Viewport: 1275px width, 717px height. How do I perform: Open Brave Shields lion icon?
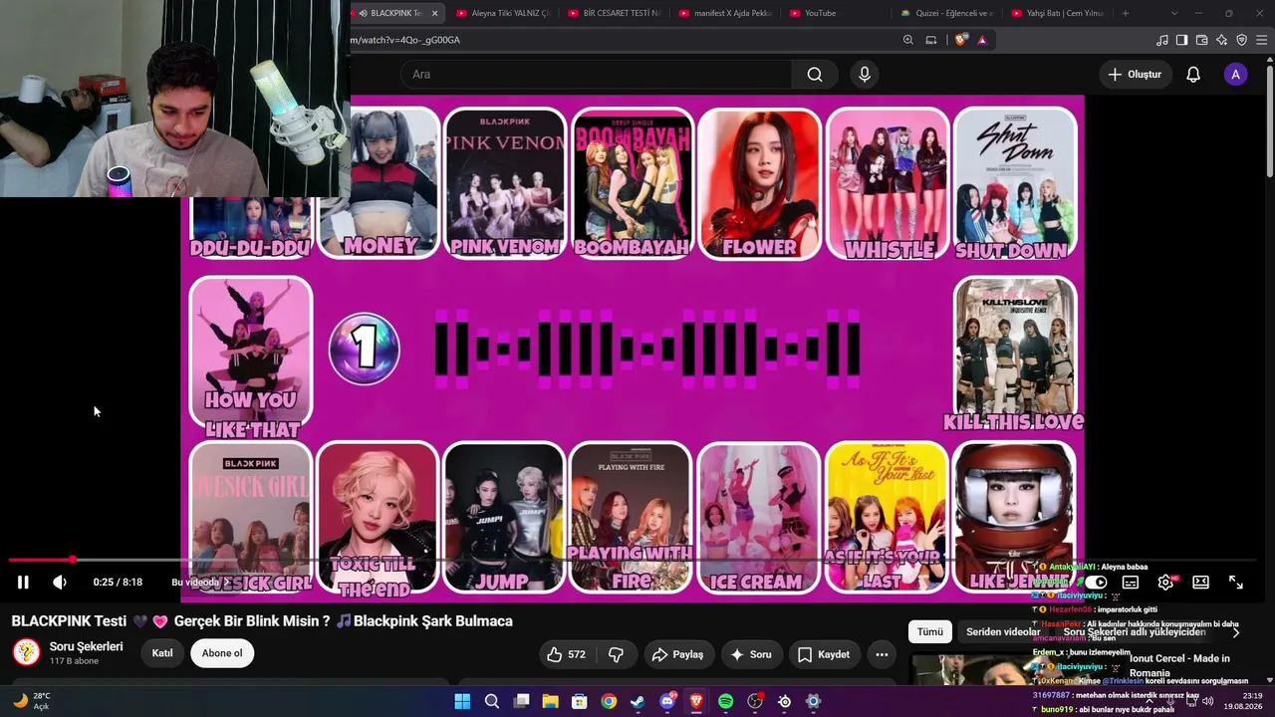[960, 40]
